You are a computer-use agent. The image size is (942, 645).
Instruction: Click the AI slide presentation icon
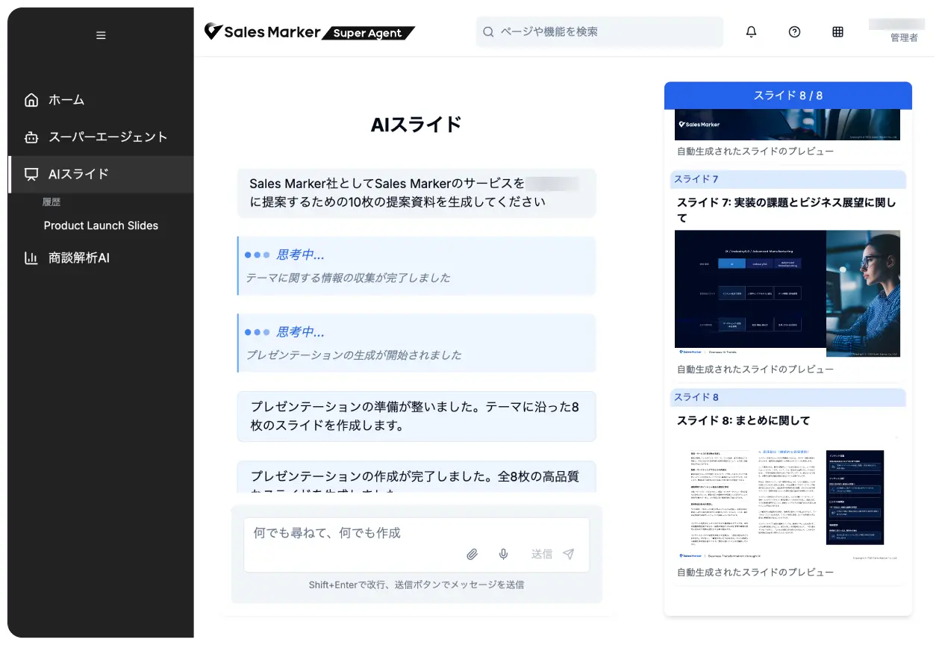coord(31,174)
